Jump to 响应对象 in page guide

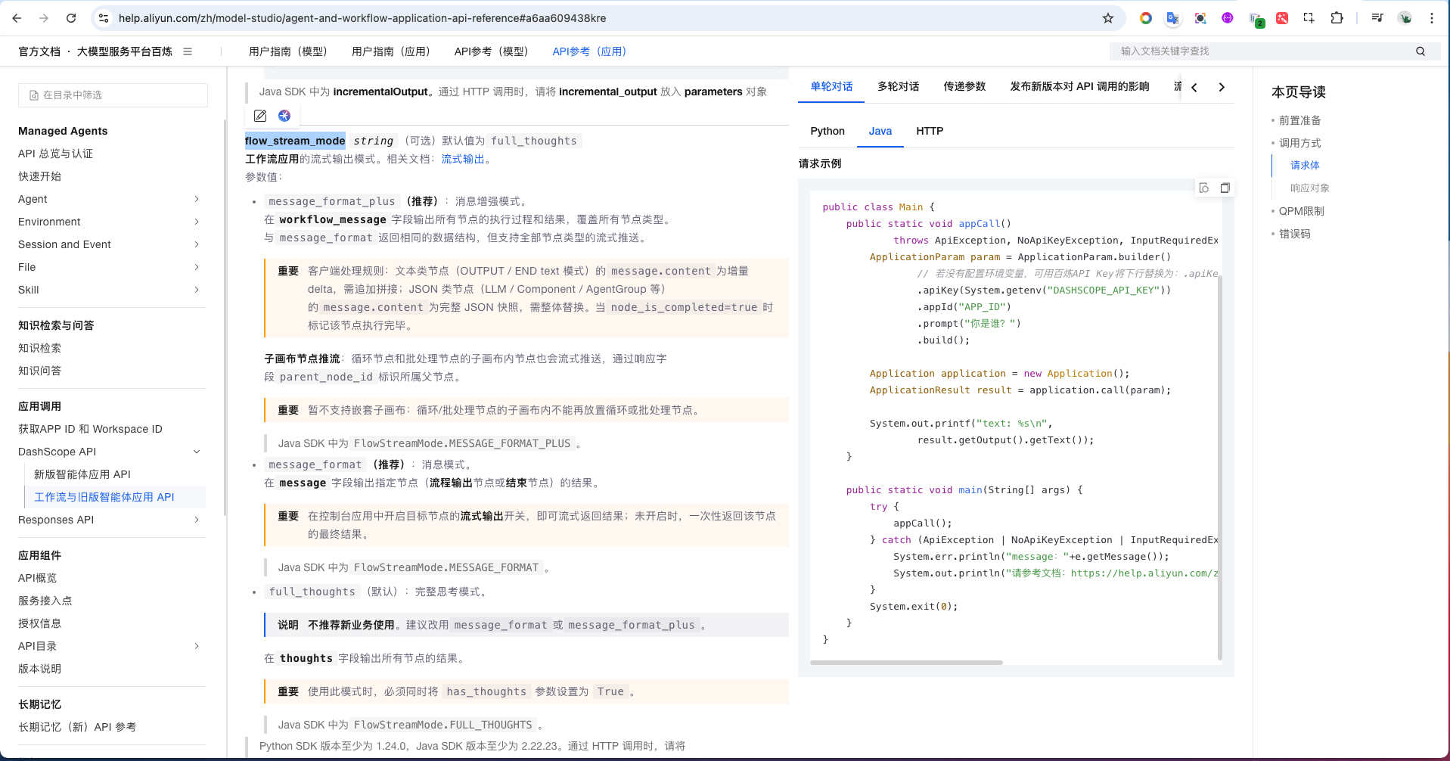pyautogui.click(x=1310, y=188)
